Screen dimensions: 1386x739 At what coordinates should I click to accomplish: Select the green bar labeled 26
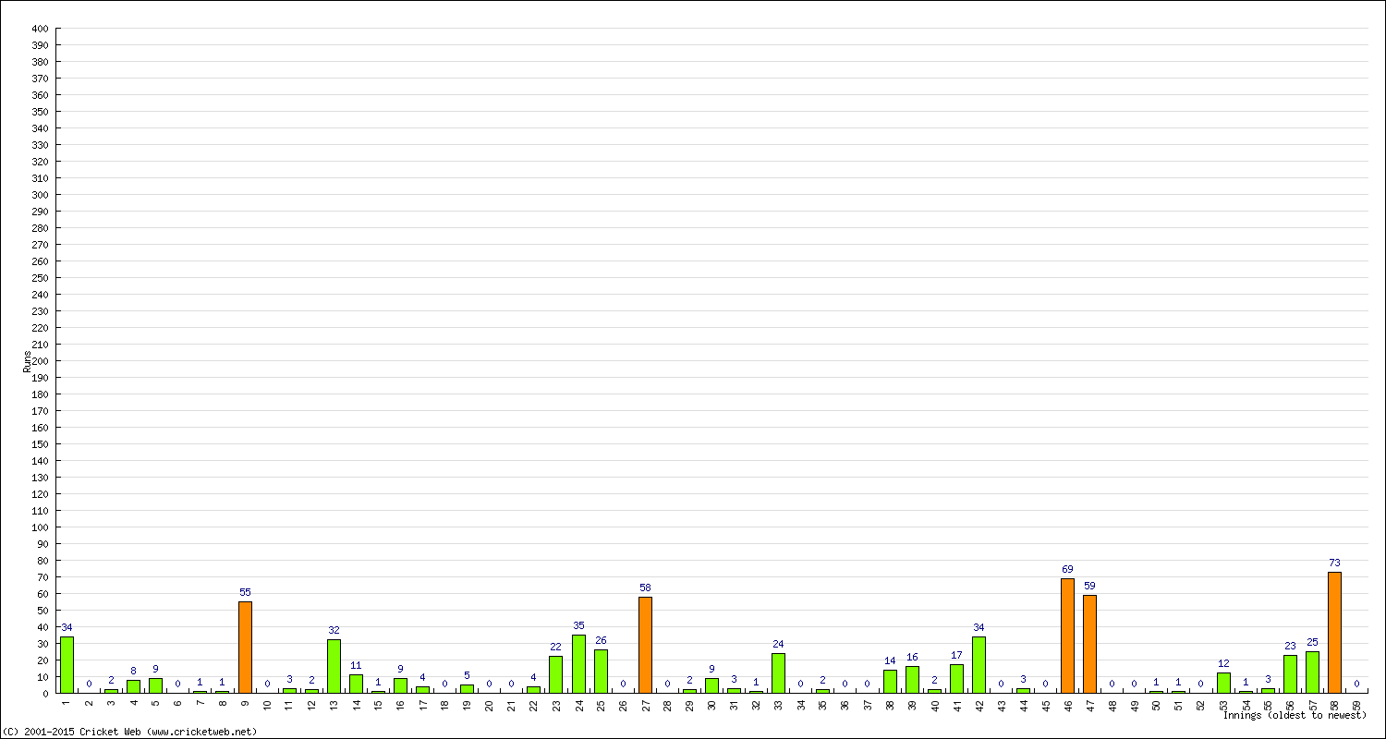tap(601, 671)
